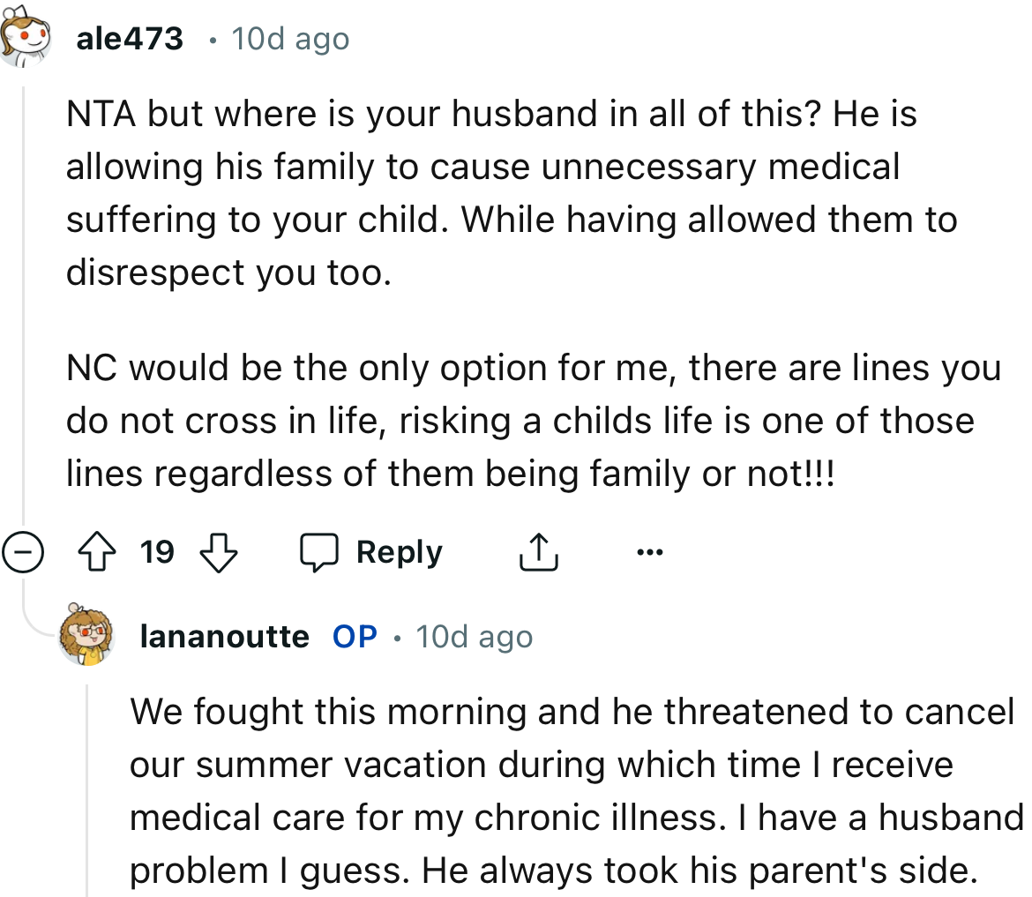
Task: Open ale473's profile via username link
Action: pos(130,37)
